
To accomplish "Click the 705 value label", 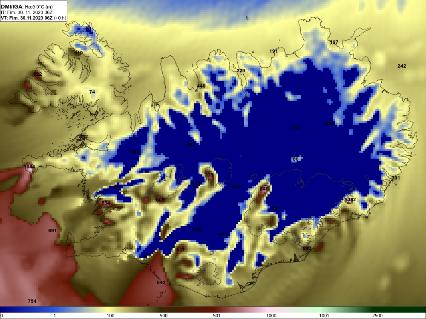I will [x=209, y=175].
